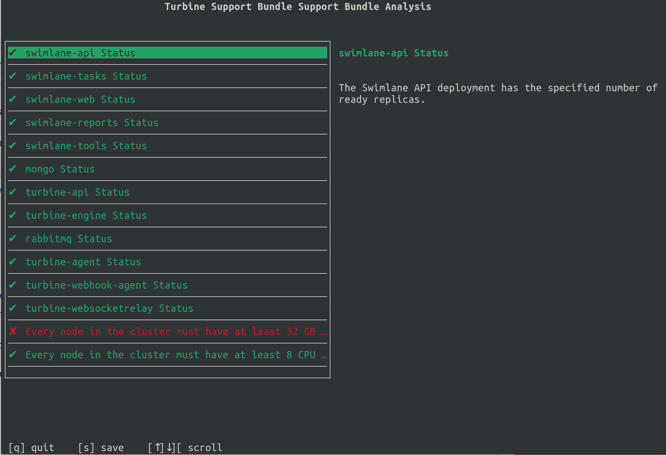
Task: Click the checkmark next to swimlane-reports Status
Action: coord(13,122)
